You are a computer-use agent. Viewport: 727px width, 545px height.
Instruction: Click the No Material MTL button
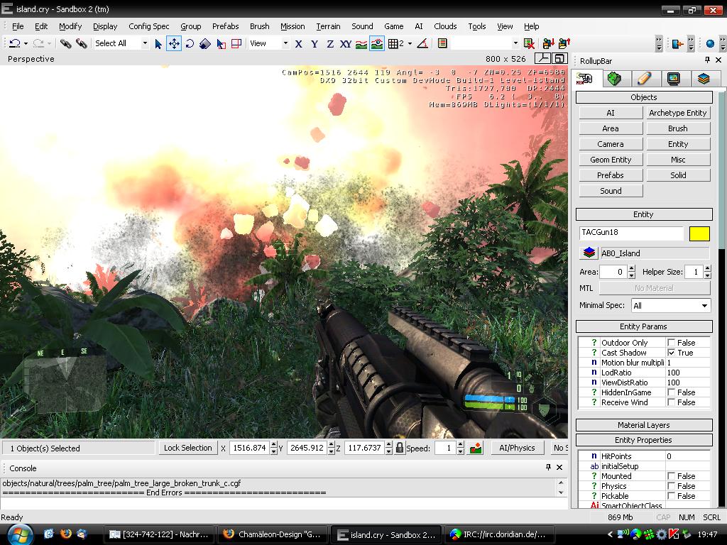654,288
